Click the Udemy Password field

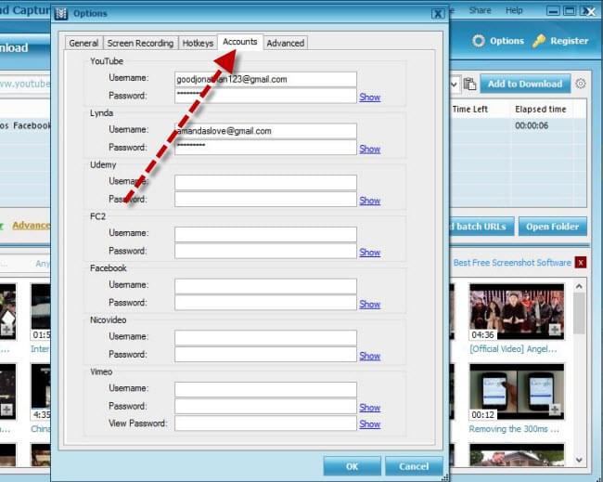(265, 199)
